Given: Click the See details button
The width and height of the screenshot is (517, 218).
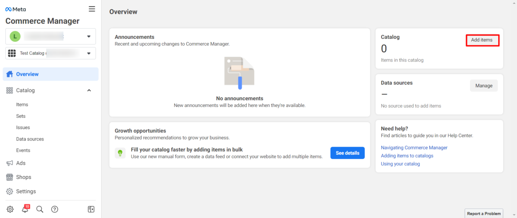Looking at the screenshot, I should (x=347, y=153).
